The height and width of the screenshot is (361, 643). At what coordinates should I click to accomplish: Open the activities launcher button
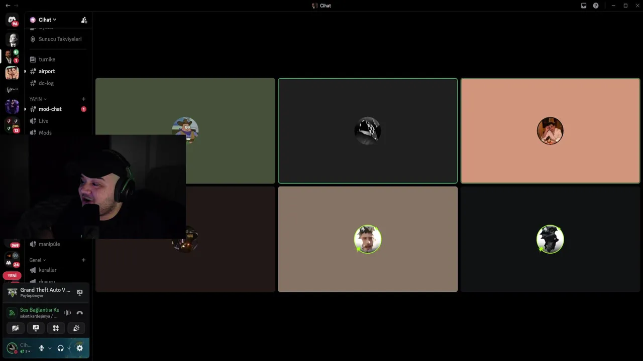[56, 328]
